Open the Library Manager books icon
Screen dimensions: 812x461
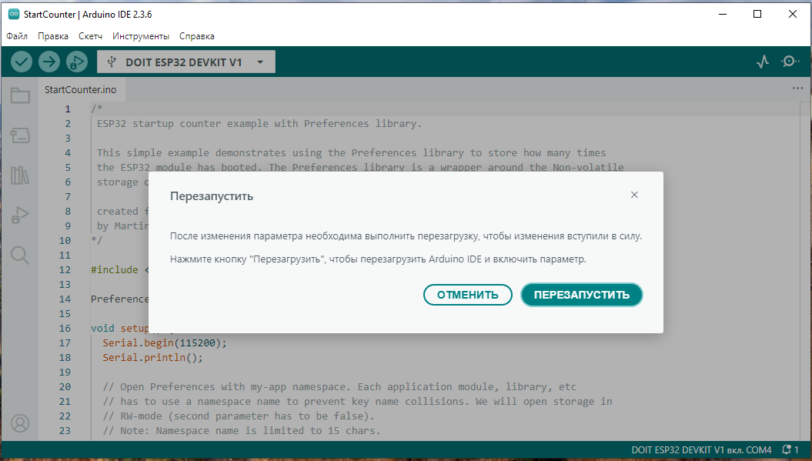pos(20,175)
